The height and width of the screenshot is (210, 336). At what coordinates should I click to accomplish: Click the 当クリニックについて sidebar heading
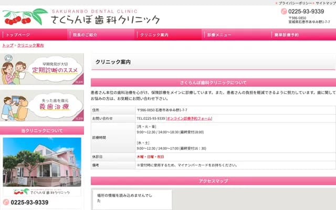(x=42, y=130)
